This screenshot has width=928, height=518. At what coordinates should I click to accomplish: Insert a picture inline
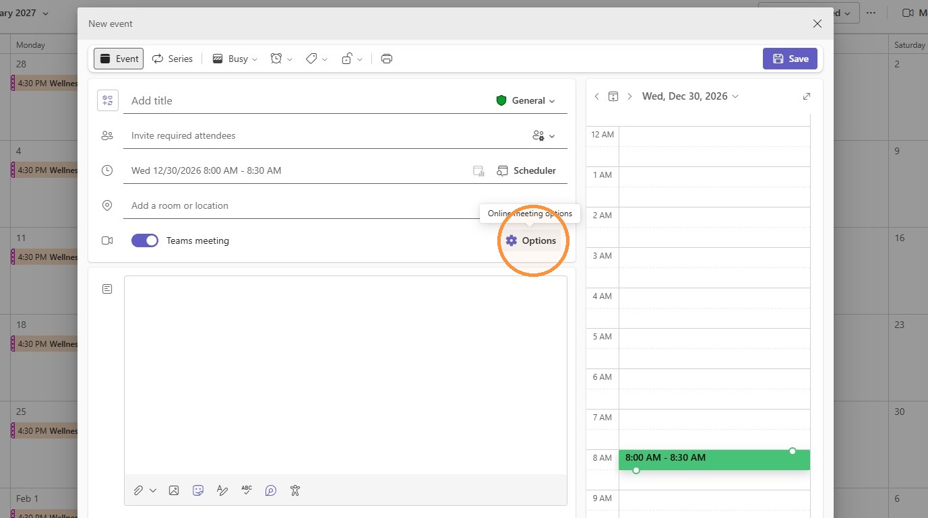pyautogui.click(x=174, y=490)
